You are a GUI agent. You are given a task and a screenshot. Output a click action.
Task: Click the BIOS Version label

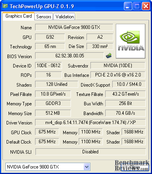(19, 57)
